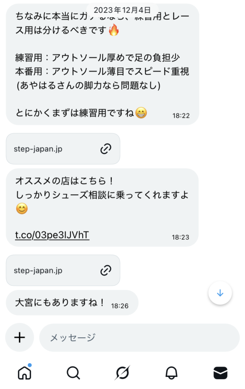Tap the 大宮にもありますね！ message
Screen dimensions: 245x389
60,303
